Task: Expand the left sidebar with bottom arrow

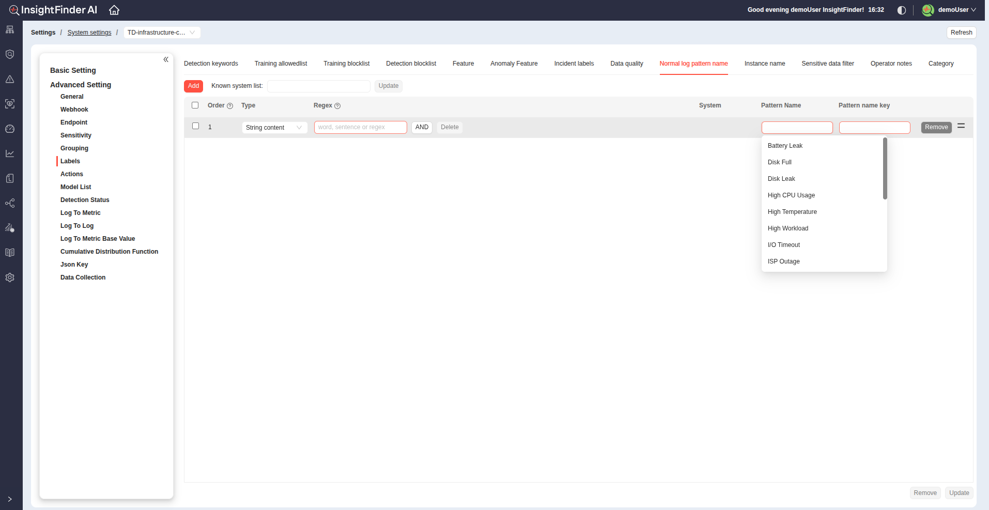Action: tap(10, 499)
